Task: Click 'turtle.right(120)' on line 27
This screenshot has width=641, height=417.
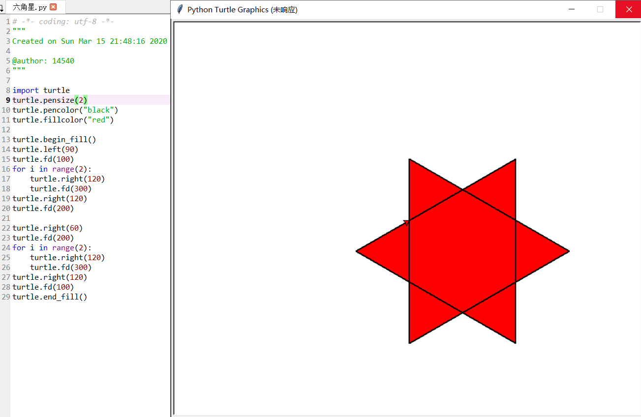Action: (x=50, y=277)
